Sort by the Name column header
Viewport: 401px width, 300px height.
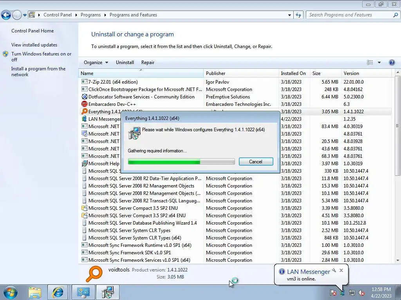141,73
